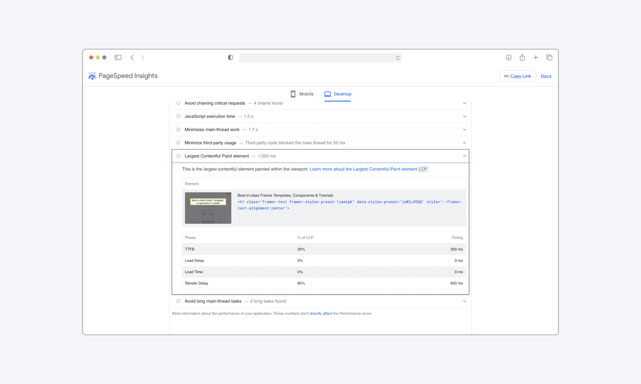This screenshot has width=641, height=384.
Task: Go back with the browser back arrow
Action: click(x=132, y=58)
